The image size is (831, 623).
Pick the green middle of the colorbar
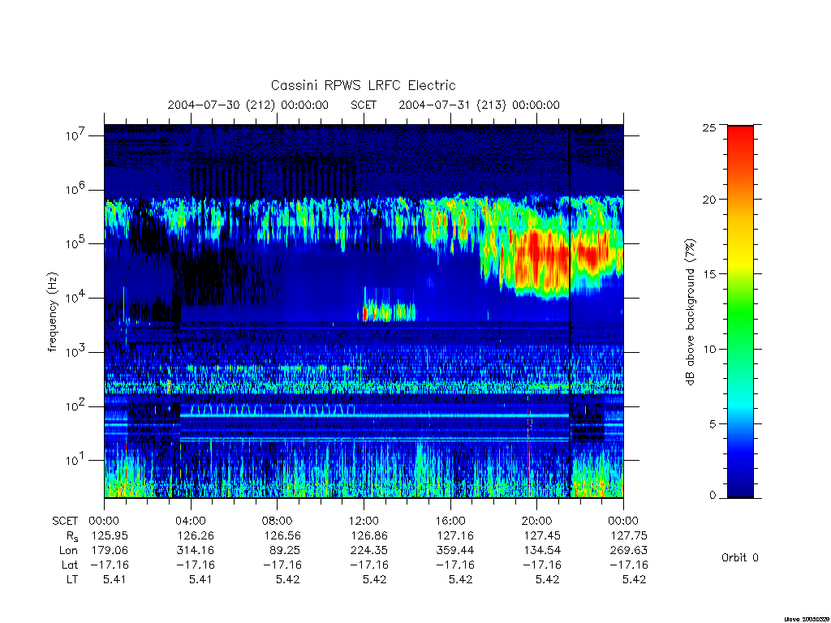(740, 312)
